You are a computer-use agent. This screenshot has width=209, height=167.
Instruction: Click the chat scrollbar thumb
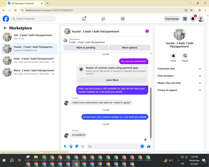tap(150, 113)
